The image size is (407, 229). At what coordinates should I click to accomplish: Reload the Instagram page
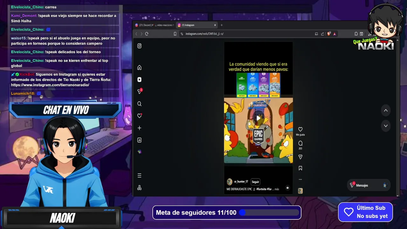pyautogui.click(x=147, y=34)
